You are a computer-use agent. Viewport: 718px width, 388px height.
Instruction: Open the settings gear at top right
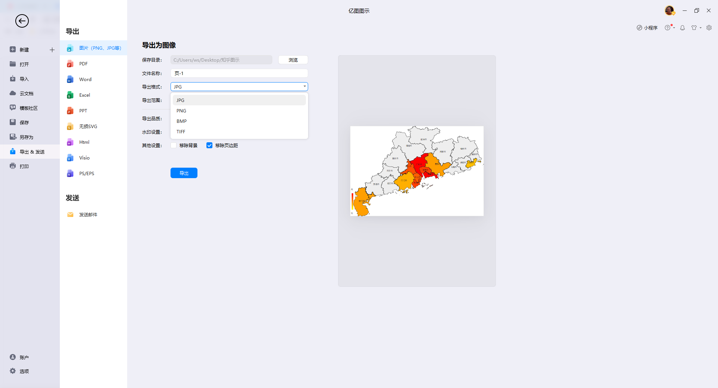coord(709,28)
